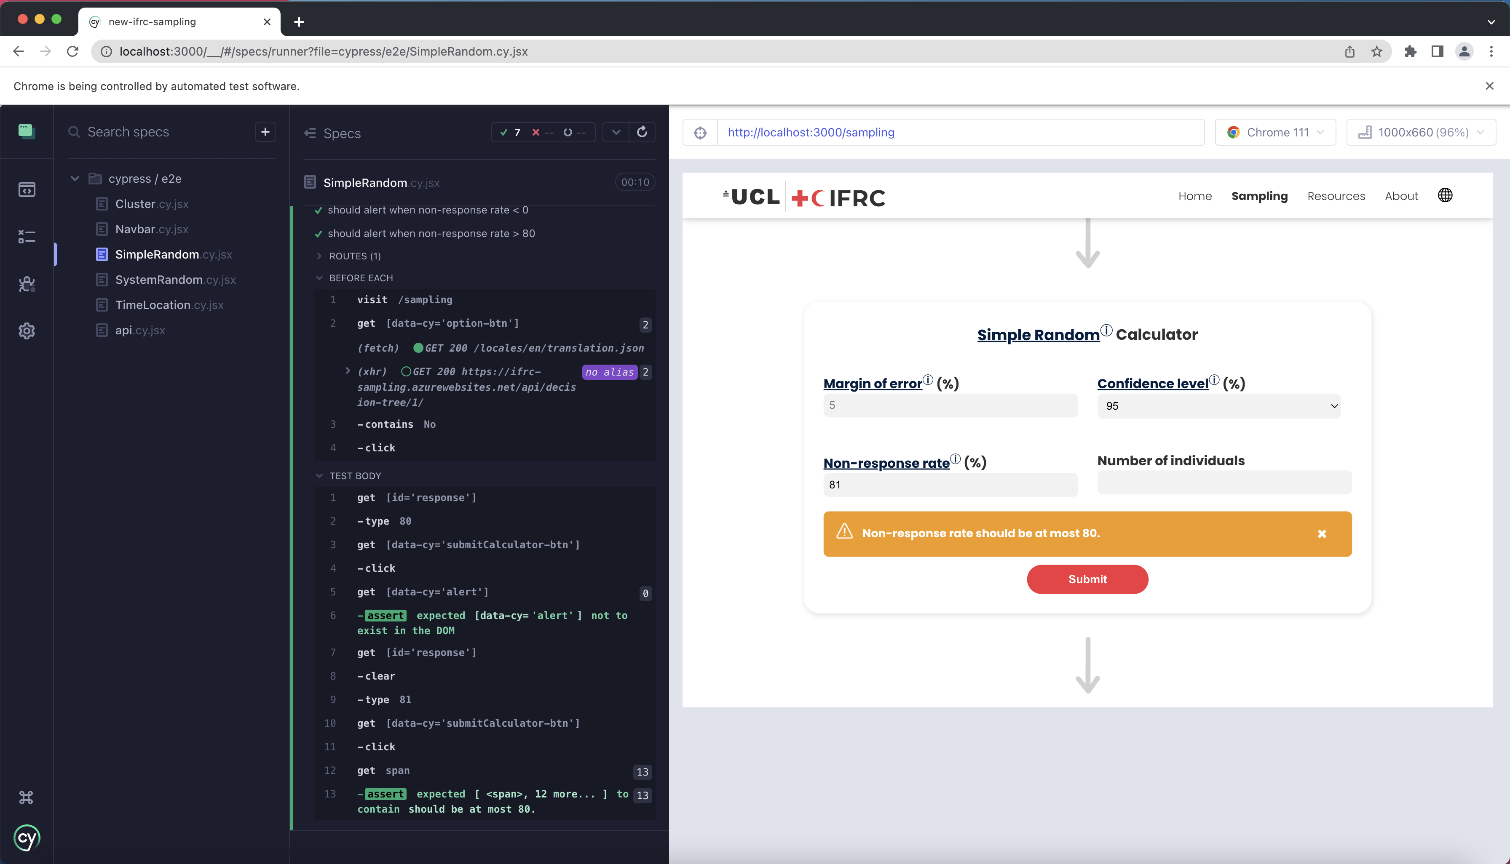Rerun all tests with the reload icon
This screenshot has width=1510, height=864.
point(642,132)
